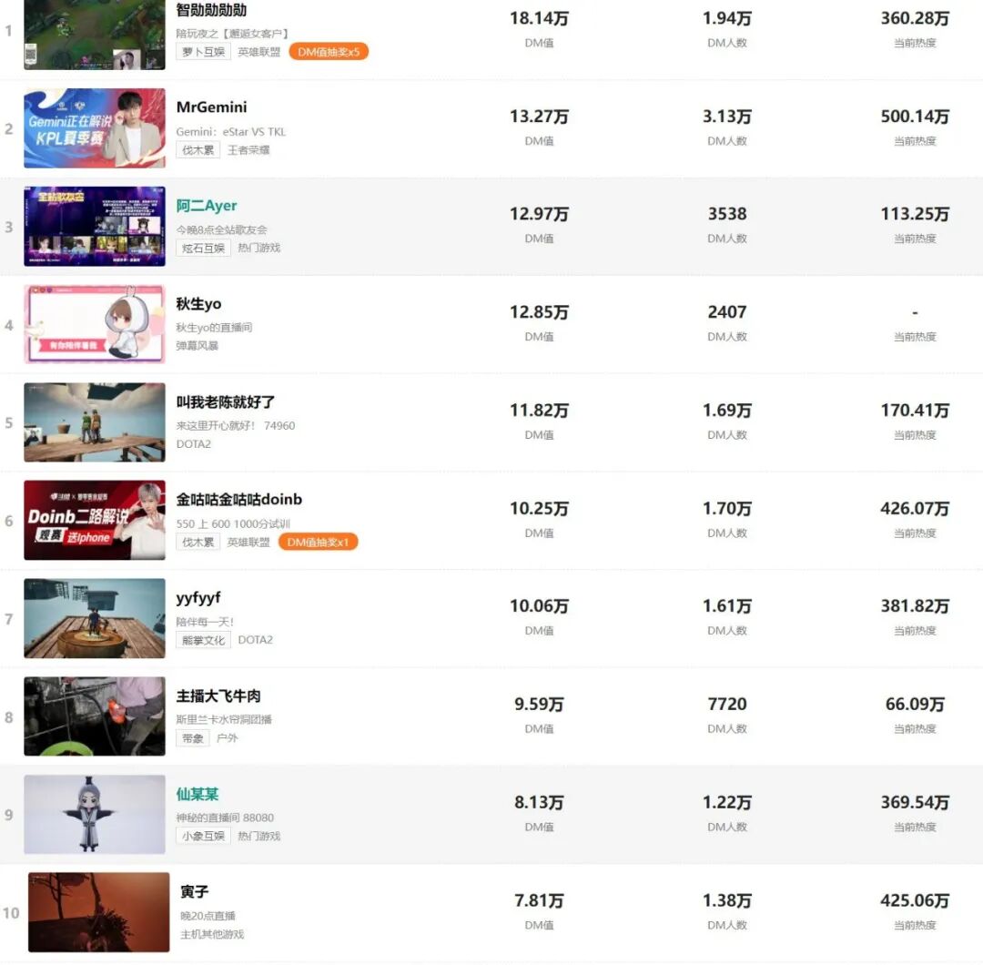Select the 小象互娱 guild tag
This screenshot has height=965, width=983.
pos(203,837)
